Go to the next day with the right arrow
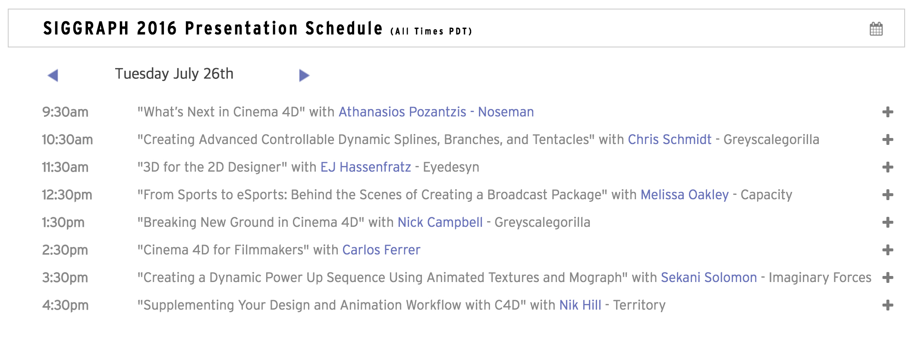Screen dimensions: 912x348 304,75
